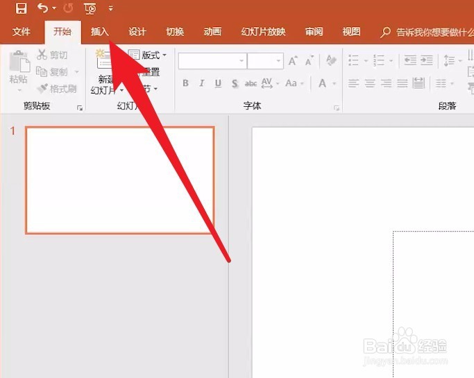
Task: Start slideshow from beginning icon
Action: tap(90, 8)
